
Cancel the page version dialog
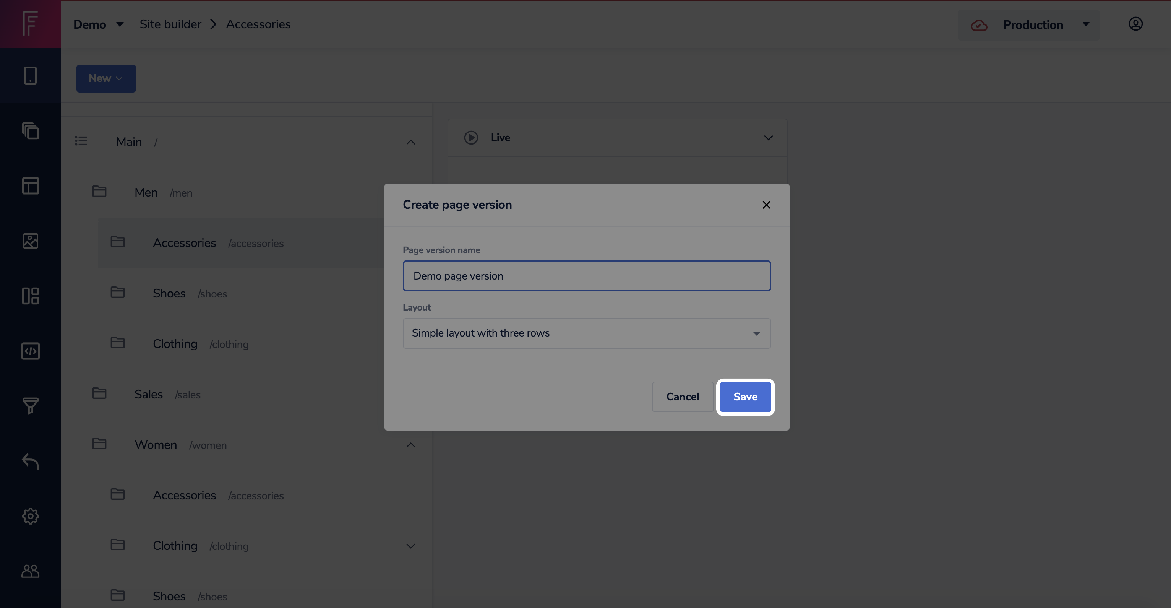682,397
